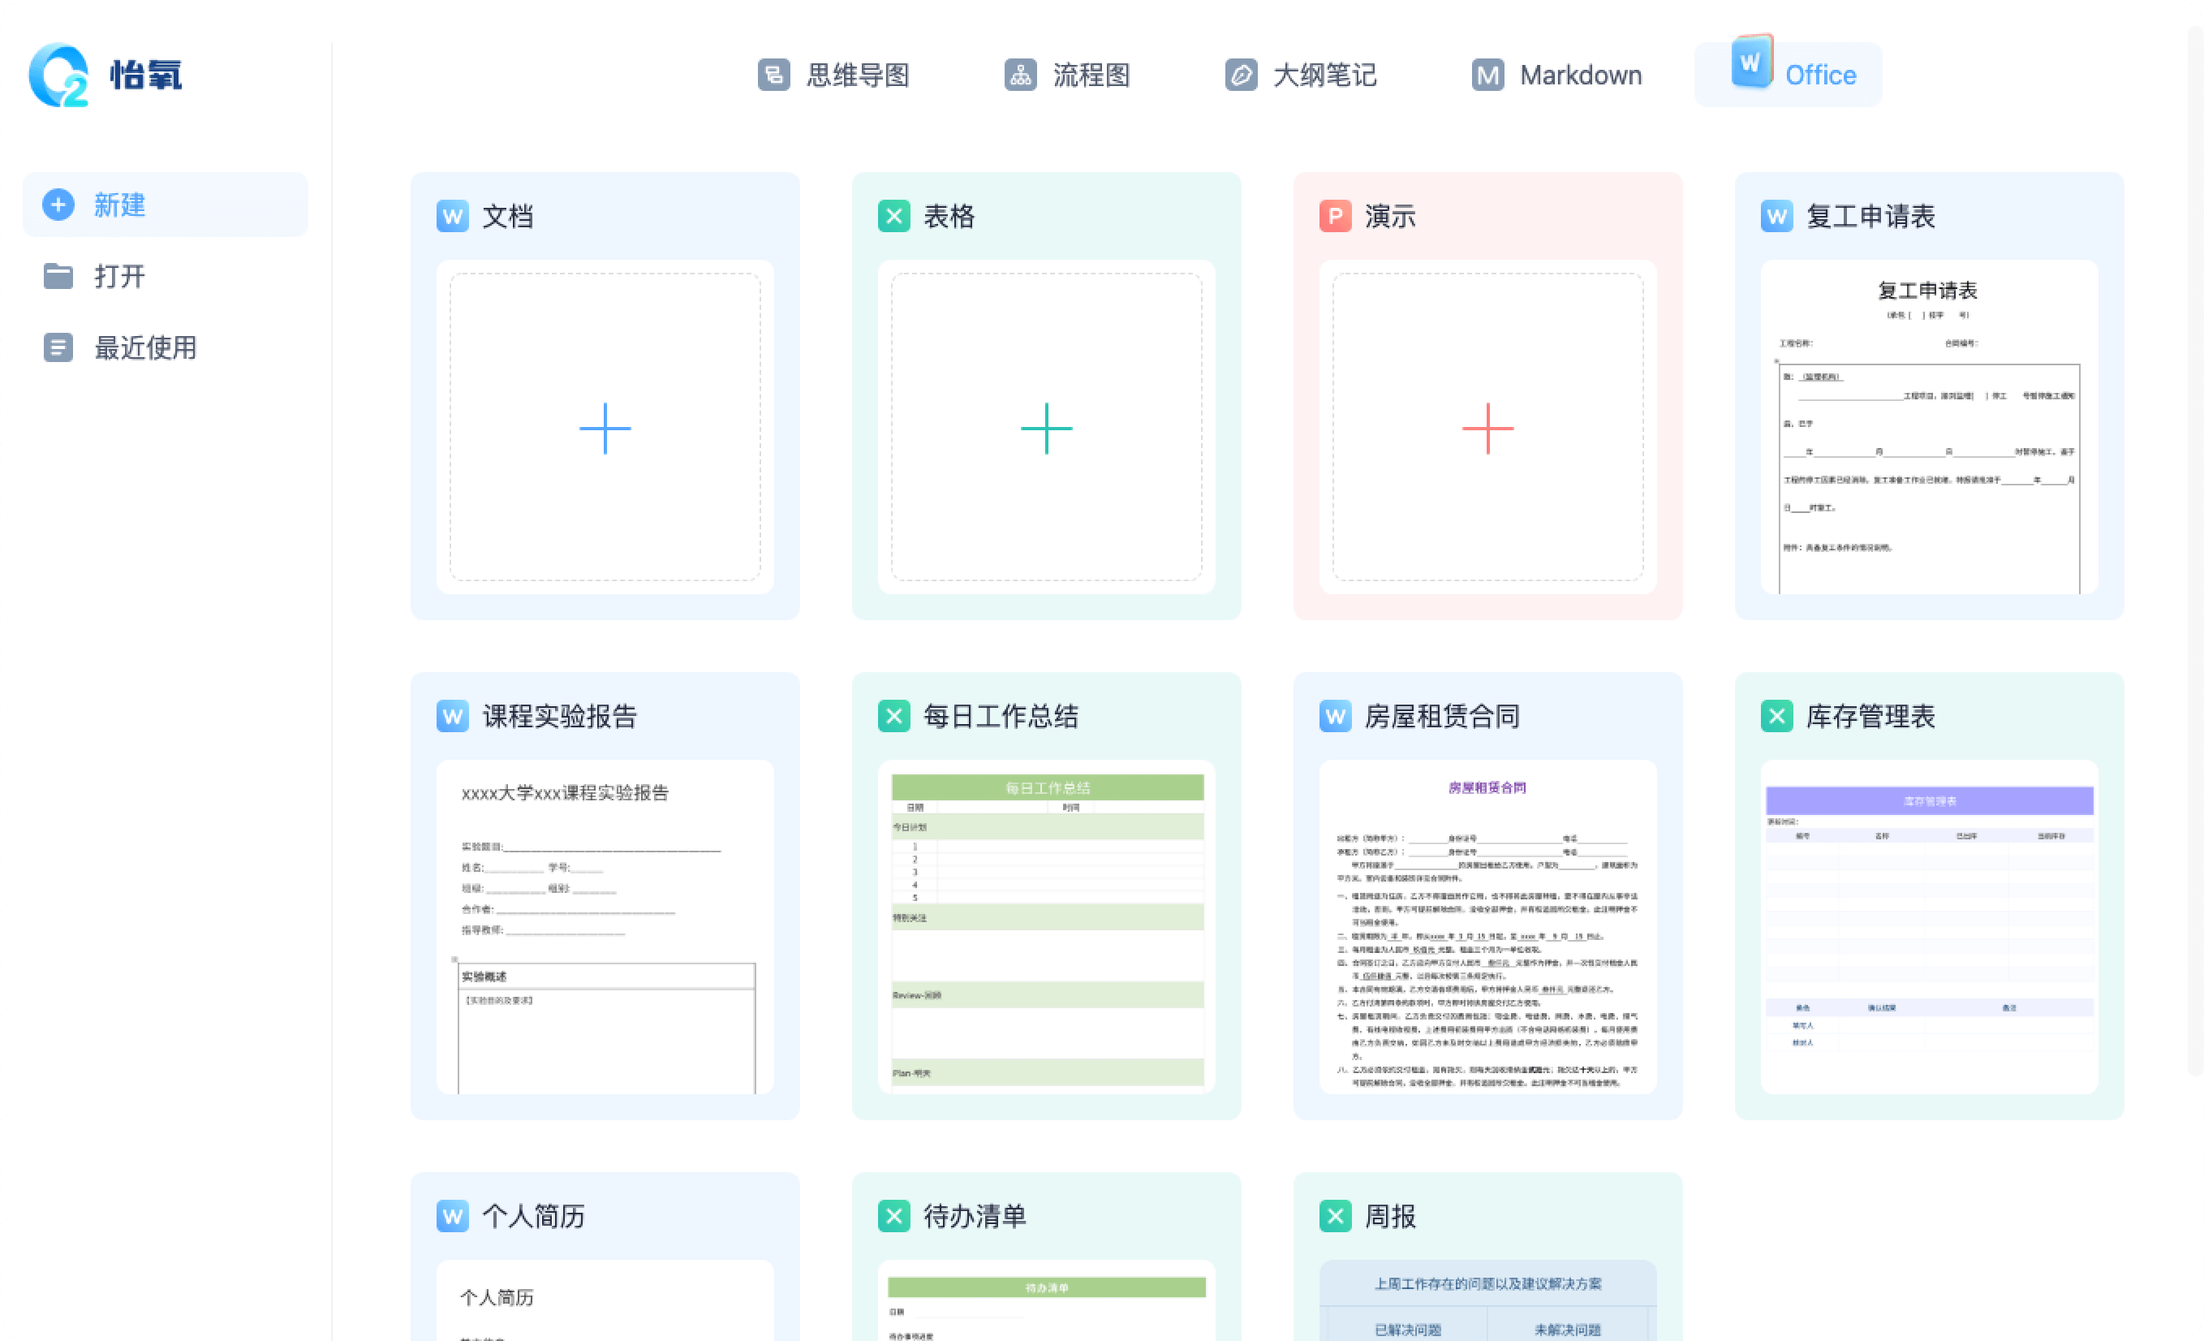Click the 个人简历 card title
This screenshot has height=1341, width=2204.
533,1217
